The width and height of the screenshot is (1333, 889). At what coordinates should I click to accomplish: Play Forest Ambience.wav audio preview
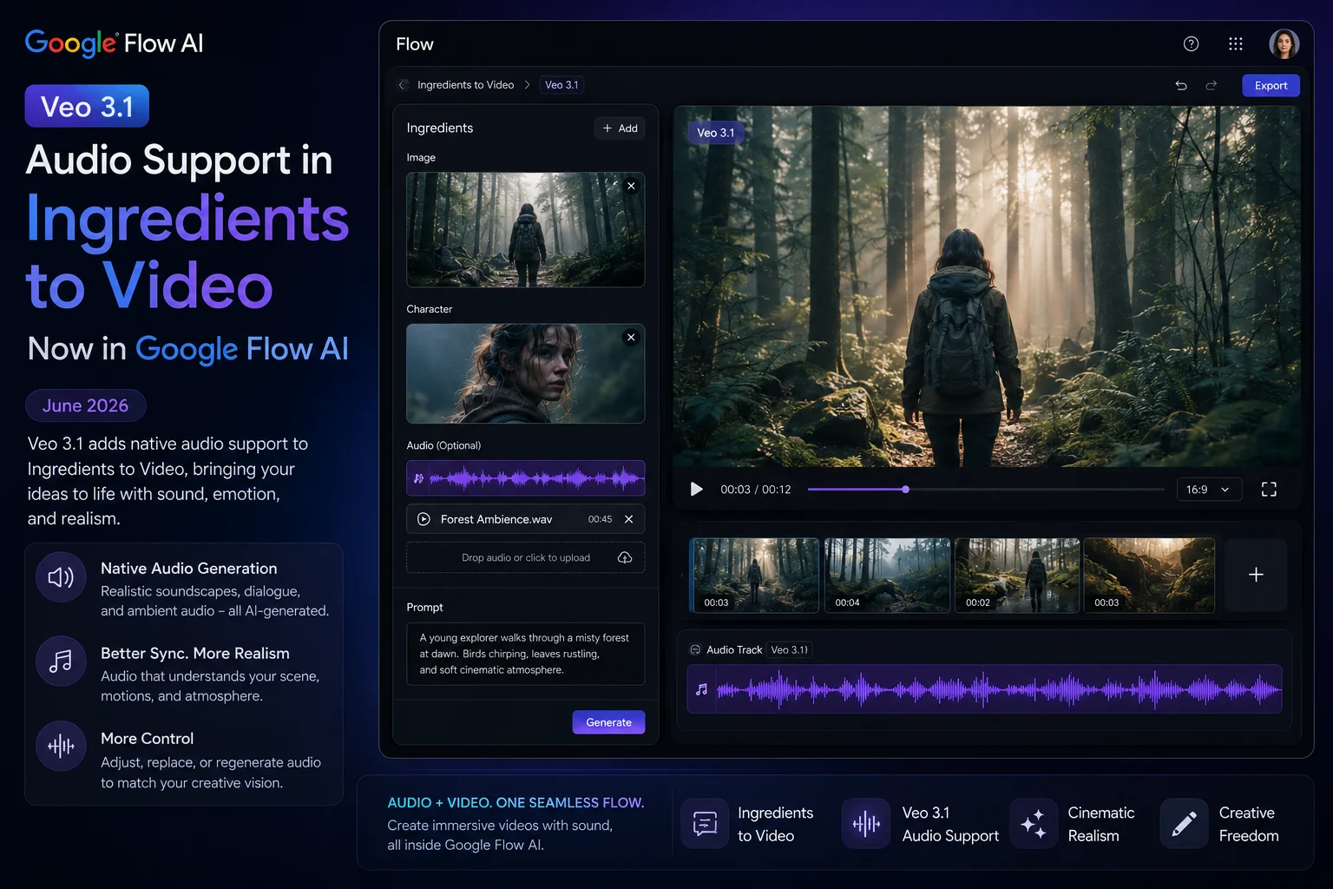(424, 519)
